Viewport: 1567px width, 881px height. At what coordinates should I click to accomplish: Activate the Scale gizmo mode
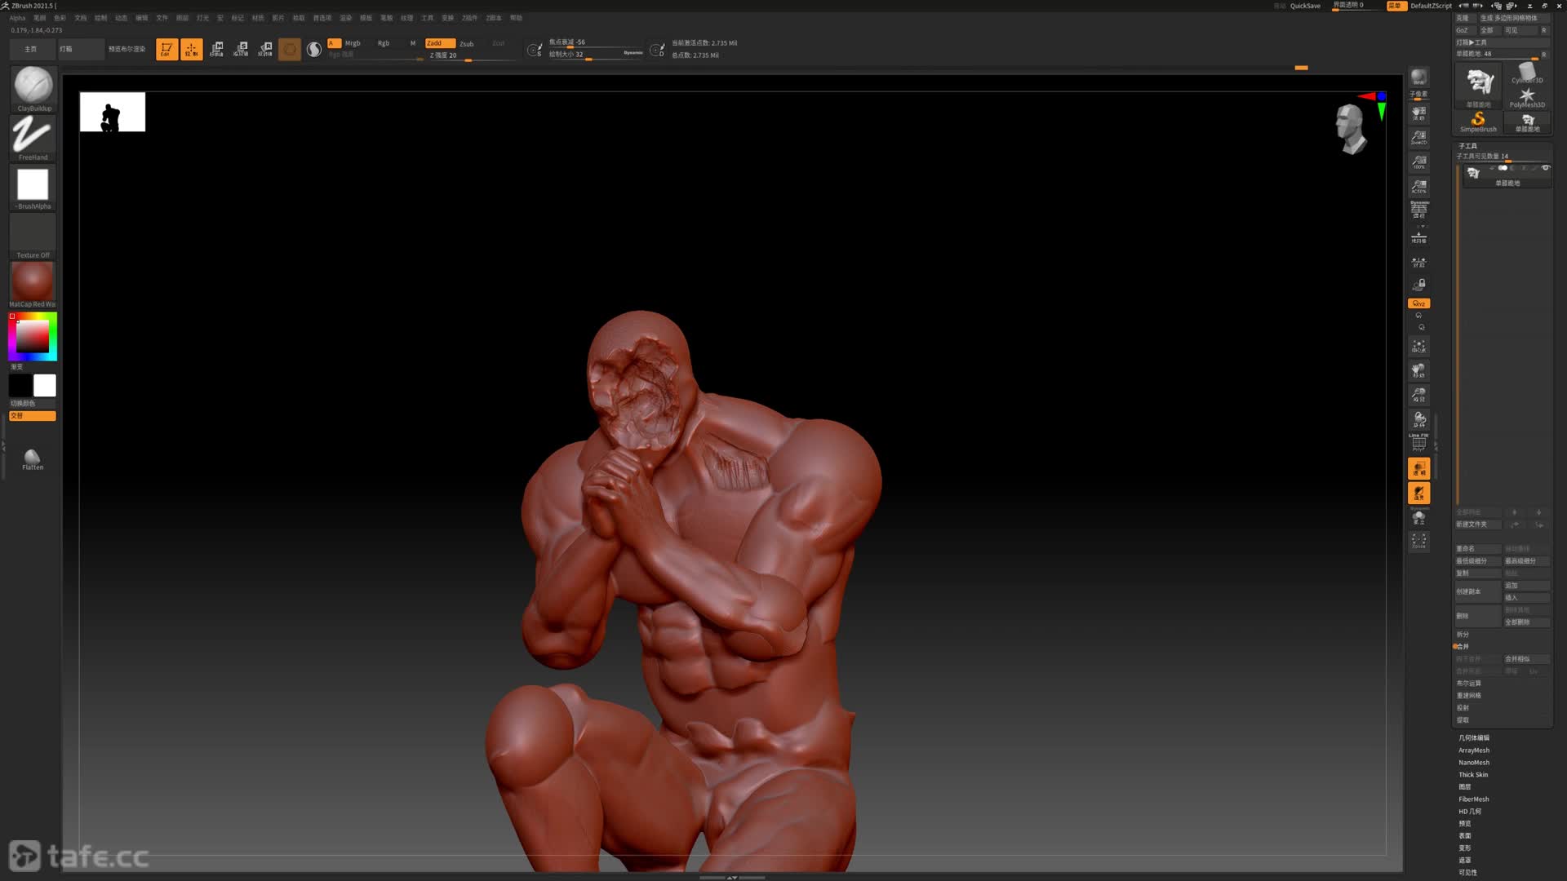pos(241,49)
